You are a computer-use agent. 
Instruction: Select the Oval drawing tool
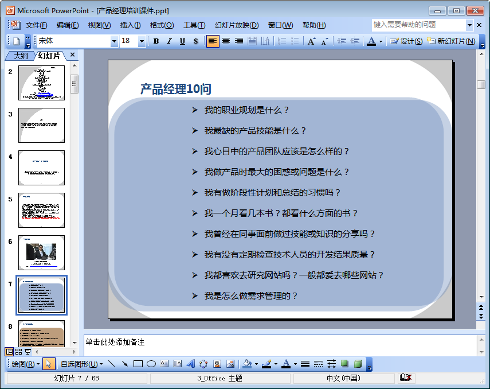pos(151,364)
